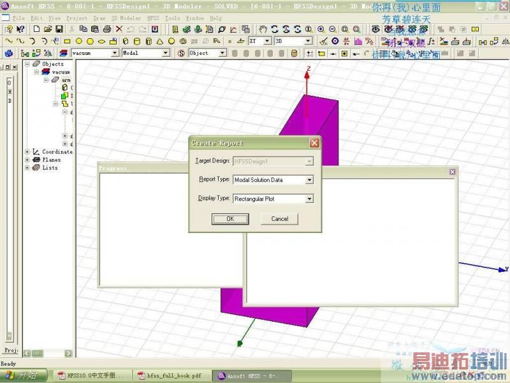Toggle the grid snap icon
Screen dimensions: 510x383
(310, 53)
